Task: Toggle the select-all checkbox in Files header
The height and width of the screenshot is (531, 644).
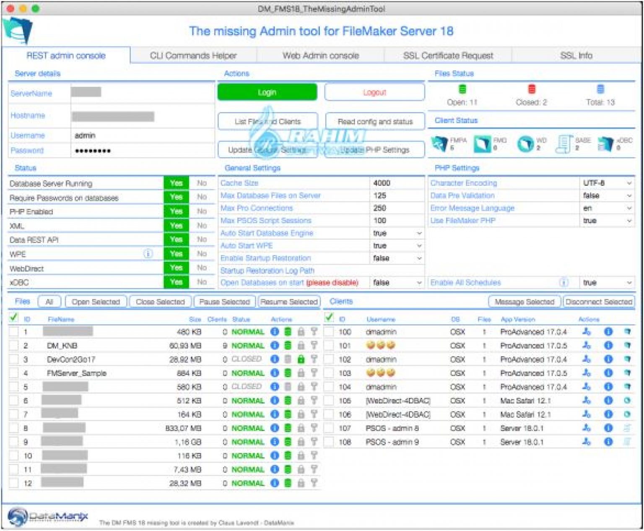Action: [x=13, y=318]
